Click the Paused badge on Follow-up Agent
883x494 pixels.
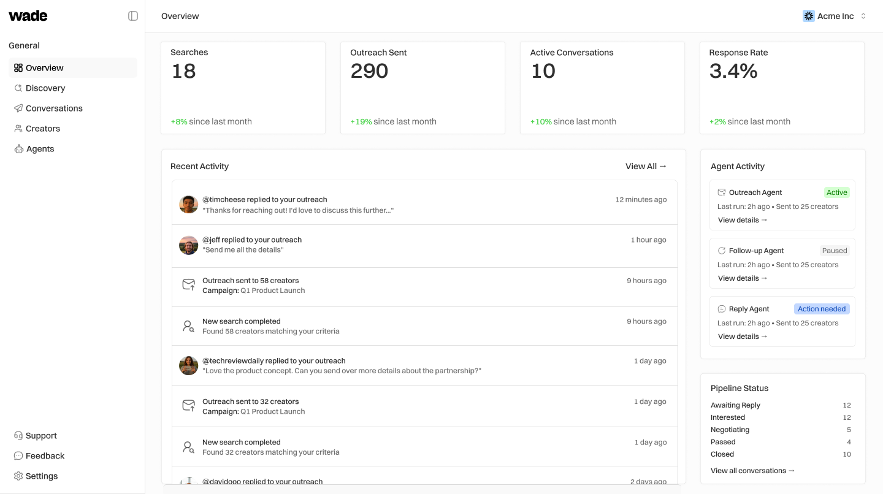coord(835,250)
